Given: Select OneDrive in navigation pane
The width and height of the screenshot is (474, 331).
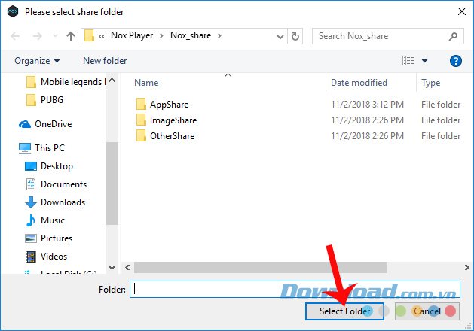Looking at the screenshot, I should (x=54, y=124).
